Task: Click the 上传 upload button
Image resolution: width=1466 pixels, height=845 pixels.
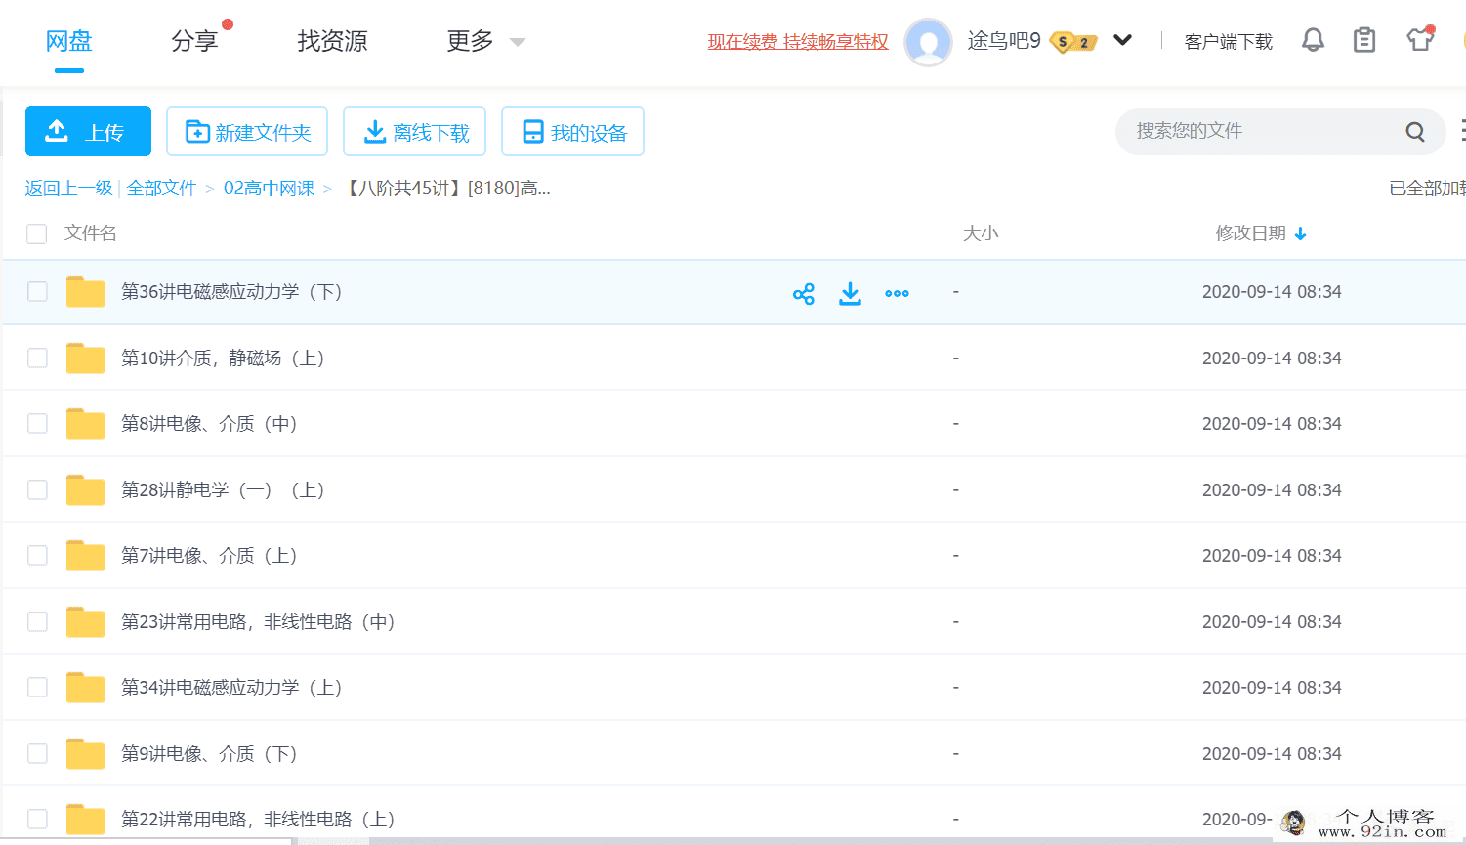Action: tap(88, 131)
